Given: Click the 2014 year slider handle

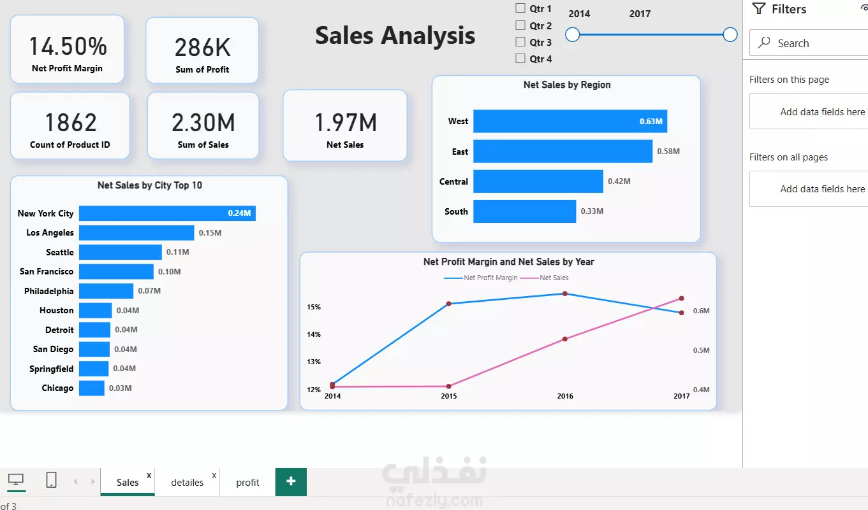Looking at the screenshot, I should pos(573,34).
